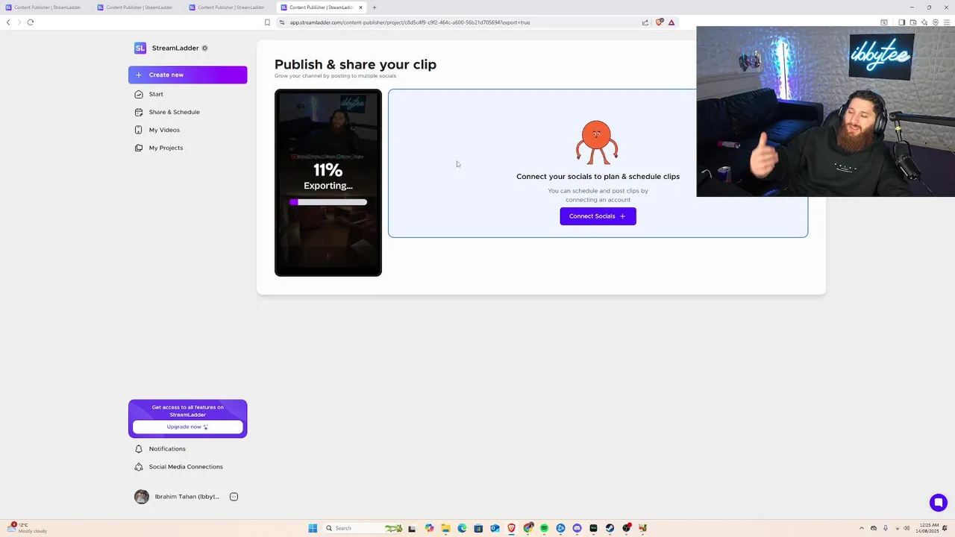The image size is (955, 537).
Task: Click the StreamLadder SL logo icon
Action: 140,48
